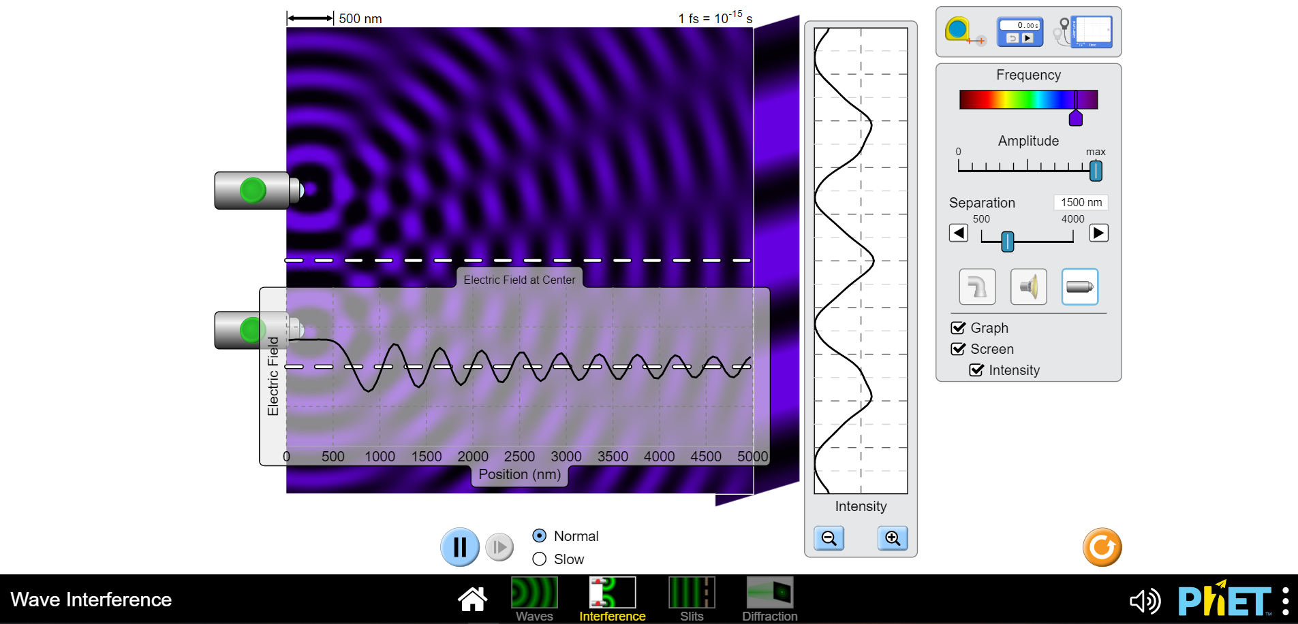Uncheck the Graph checkbox

click(959, 327)
